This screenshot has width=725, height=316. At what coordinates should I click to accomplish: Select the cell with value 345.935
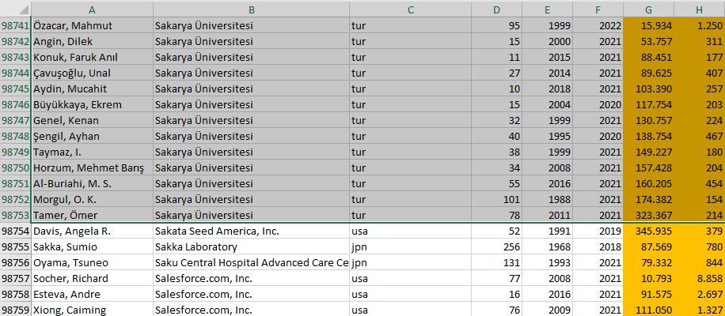648,231
